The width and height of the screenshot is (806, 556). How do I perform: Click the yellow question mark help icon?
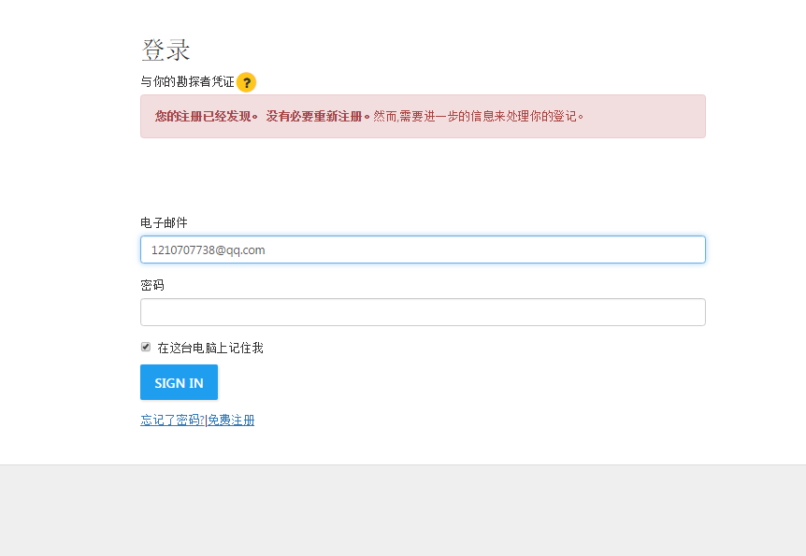246,82
